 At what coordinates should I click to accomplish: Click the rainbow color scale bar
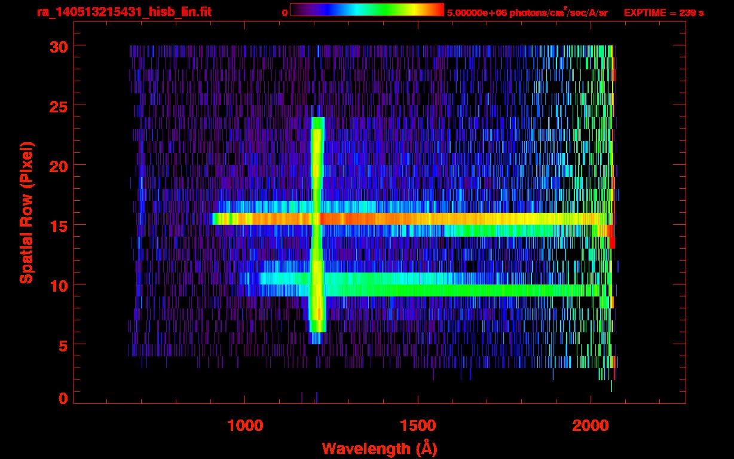pos(367,10)
